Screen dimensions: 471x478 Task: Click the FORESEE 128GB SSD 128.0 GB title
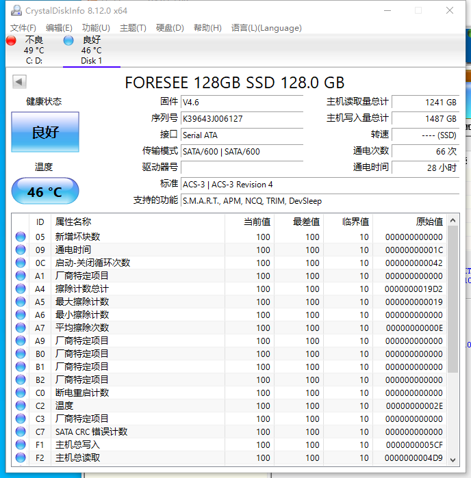coord(235,83)
